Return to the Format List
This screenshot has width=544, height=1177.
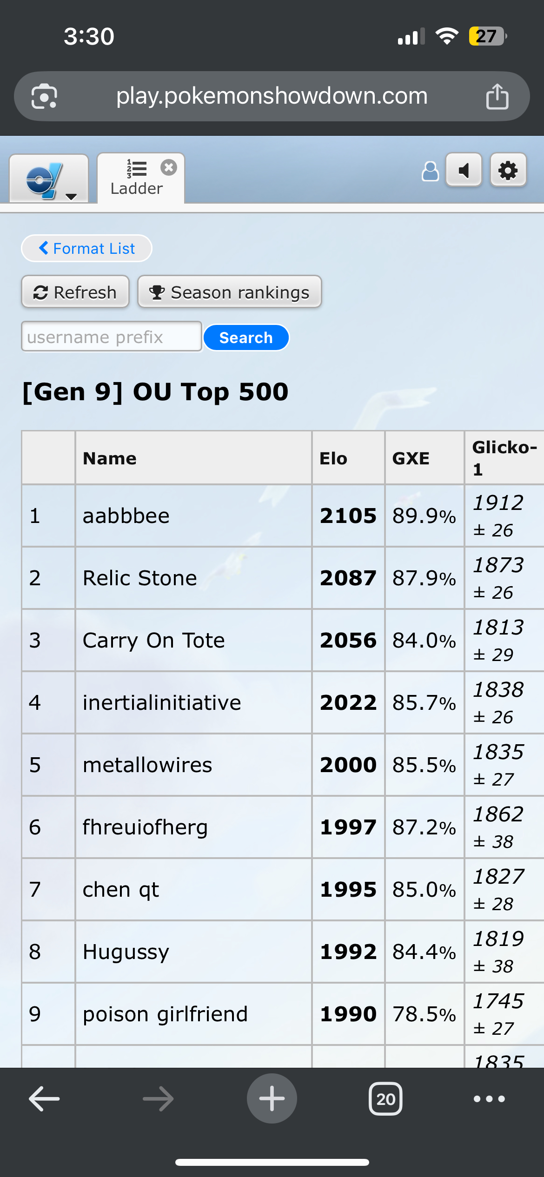point(86,248)
